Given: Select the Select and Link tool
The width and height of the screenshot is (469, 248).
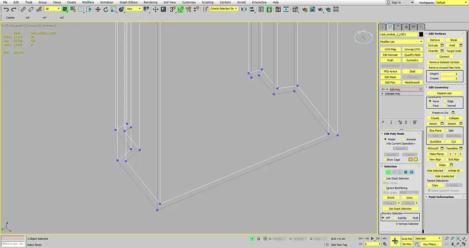Looking at the screenshot, I should click(x=23, y=10).
